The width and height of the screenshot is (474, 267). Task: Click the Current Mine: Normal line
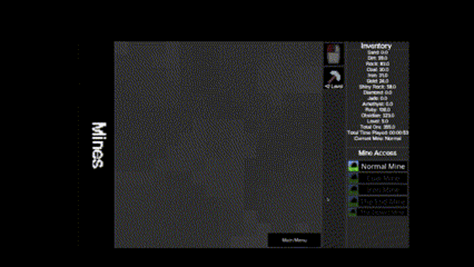coord(378,138)
